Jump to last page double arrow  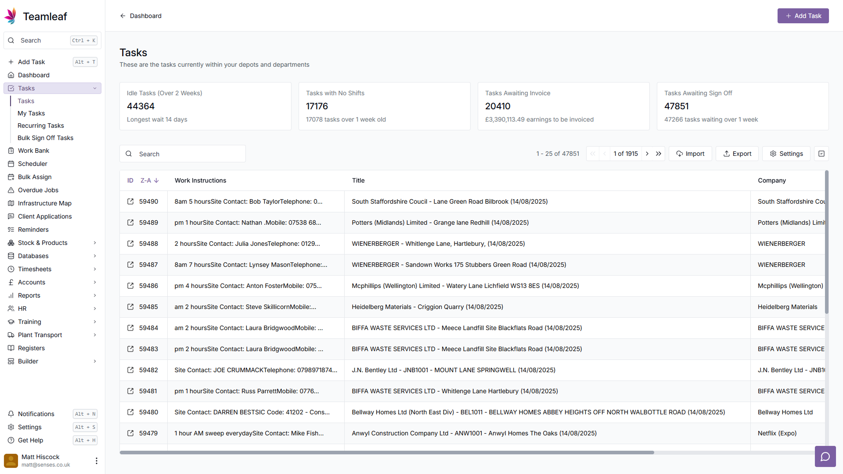(659, 154)
